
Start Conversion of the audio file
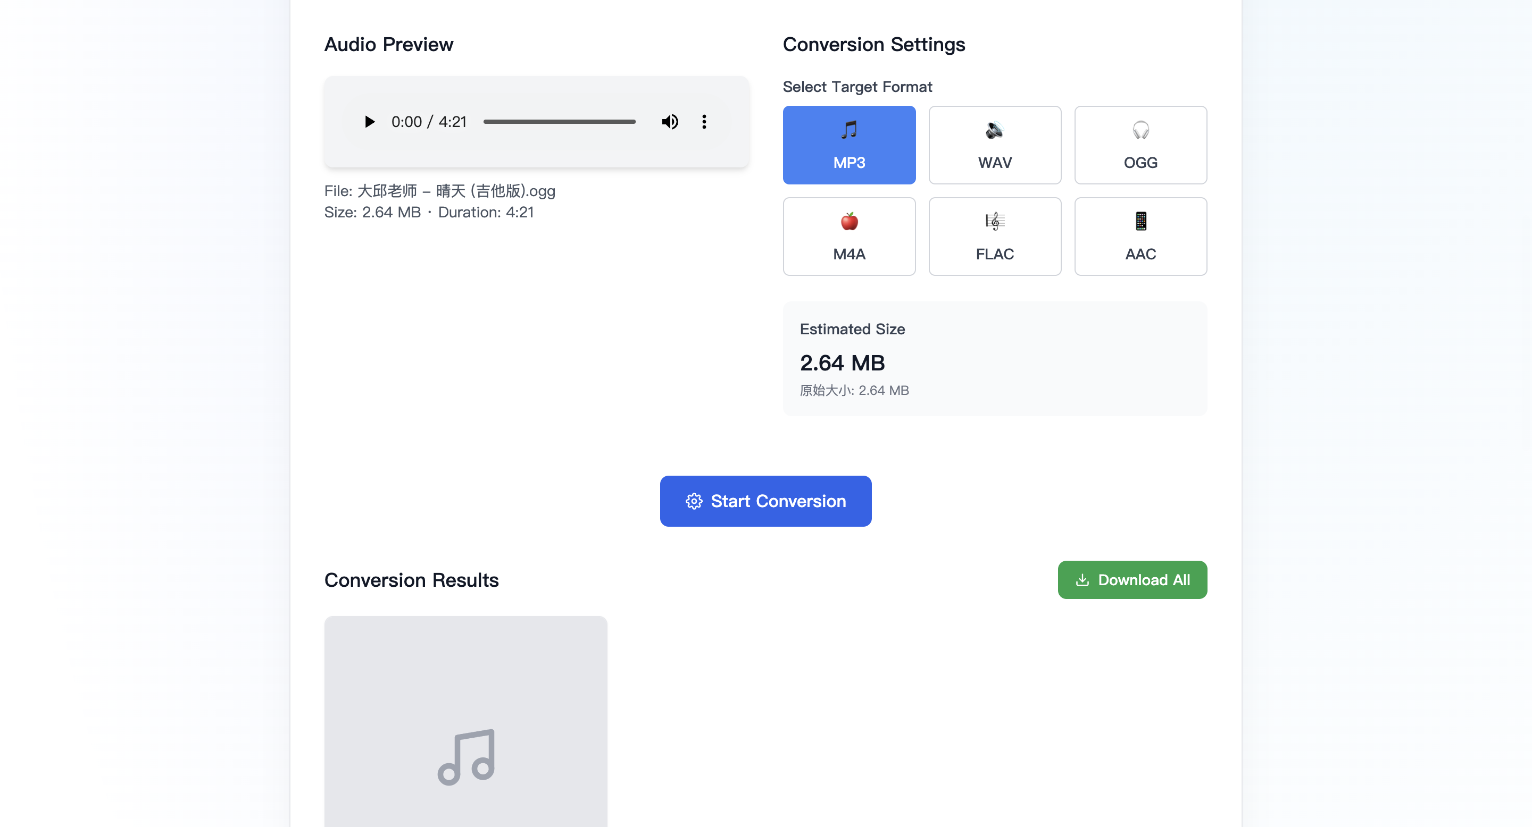pos(765,501)
